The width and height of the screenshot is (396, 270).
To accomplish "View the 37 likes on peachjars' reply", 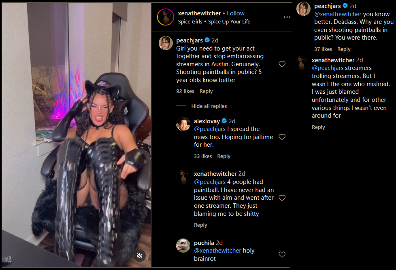I will point(323,49).
